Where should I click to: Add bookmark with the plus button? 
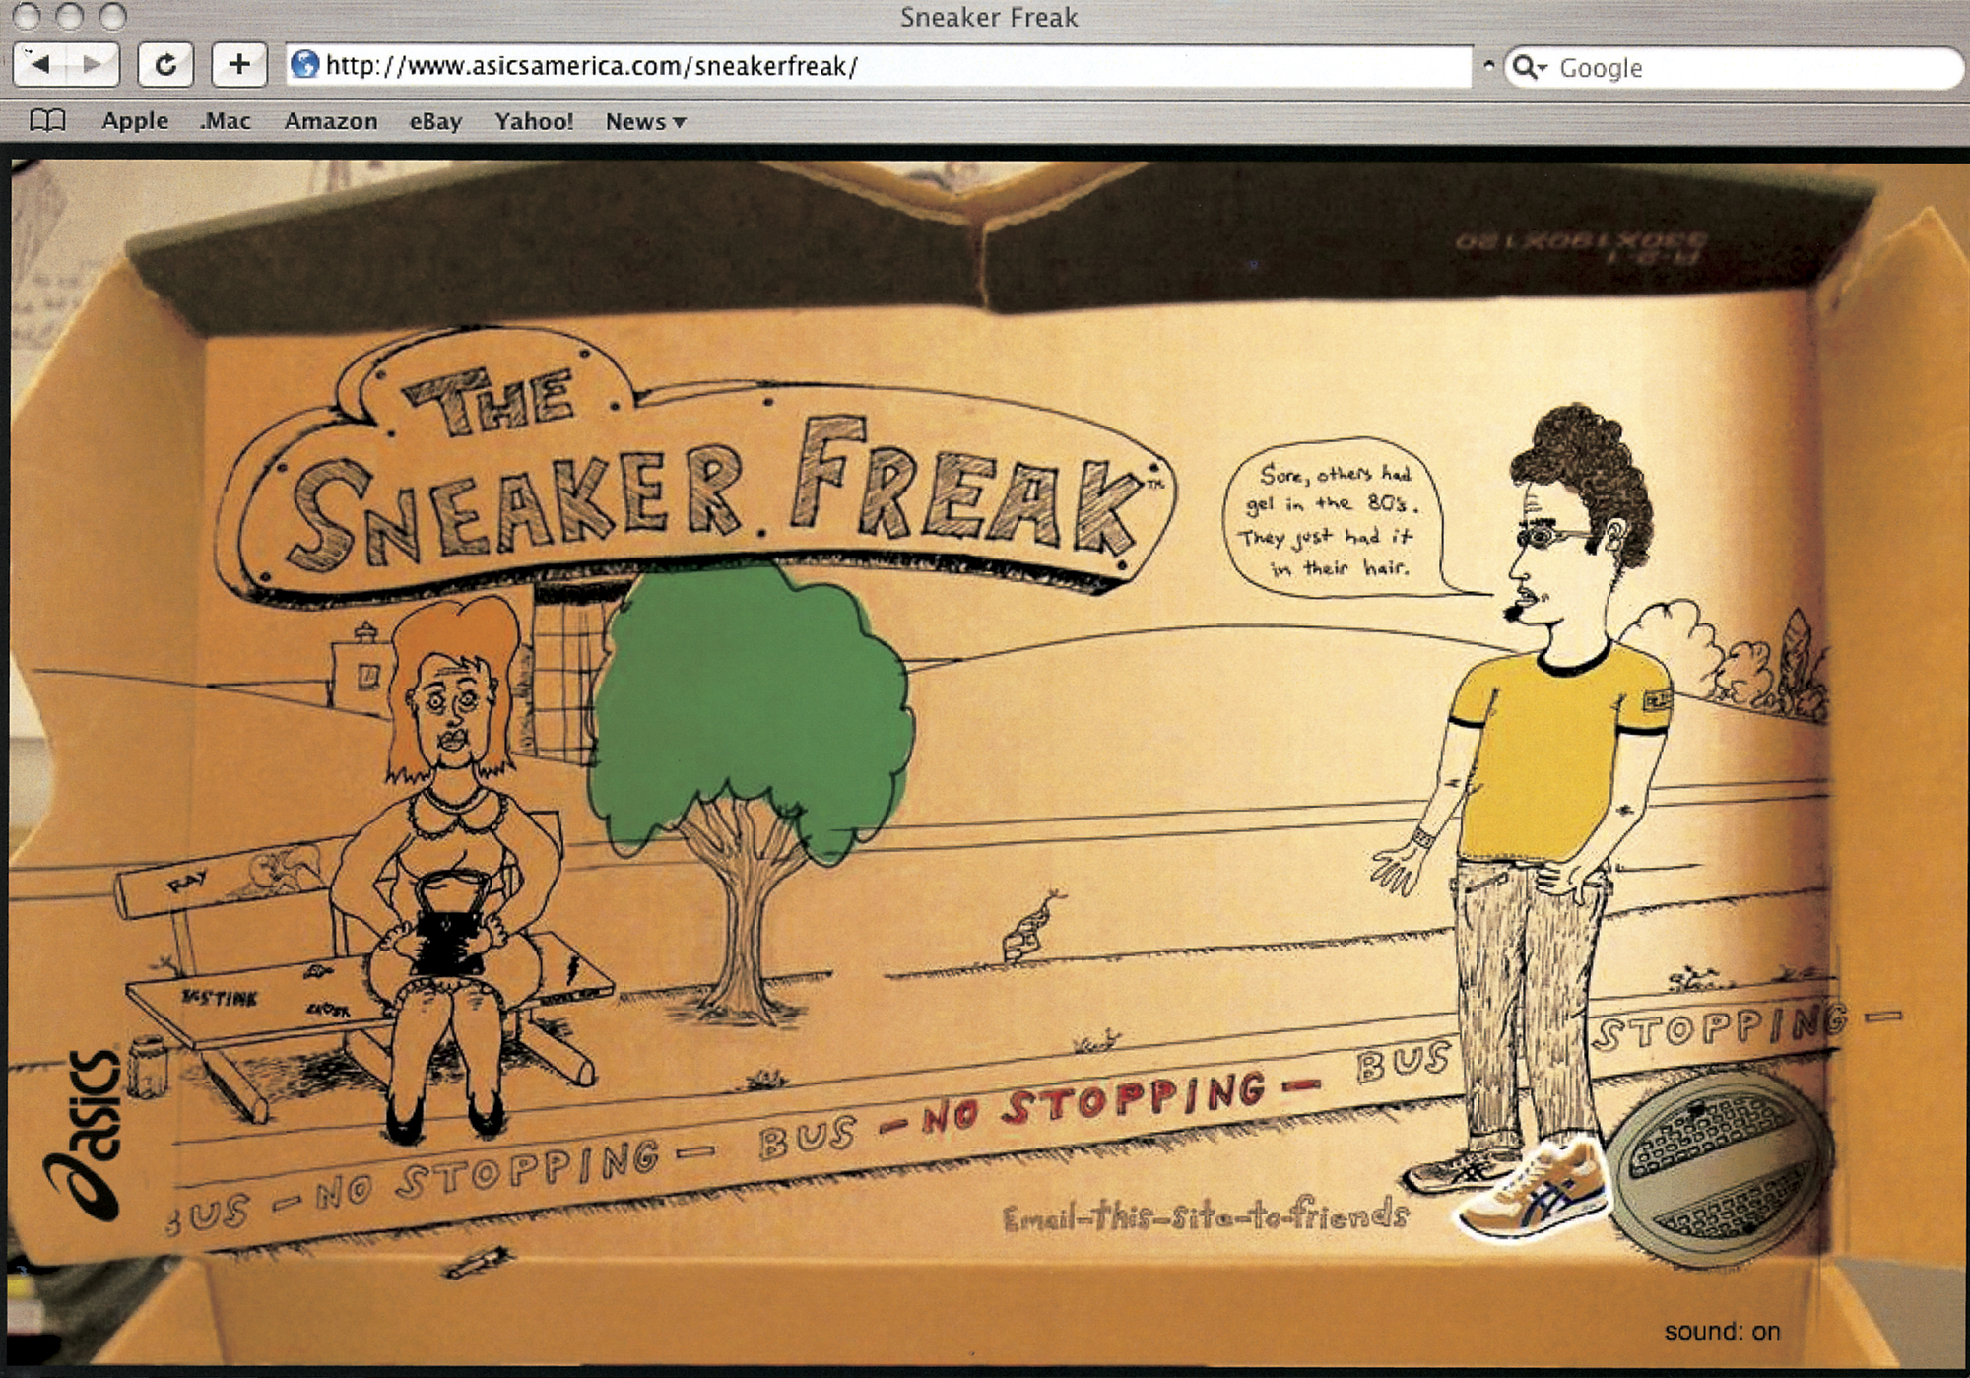238,66
